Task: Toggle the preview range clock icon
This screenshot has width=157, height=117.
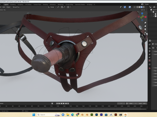Action: pos(127,103)
